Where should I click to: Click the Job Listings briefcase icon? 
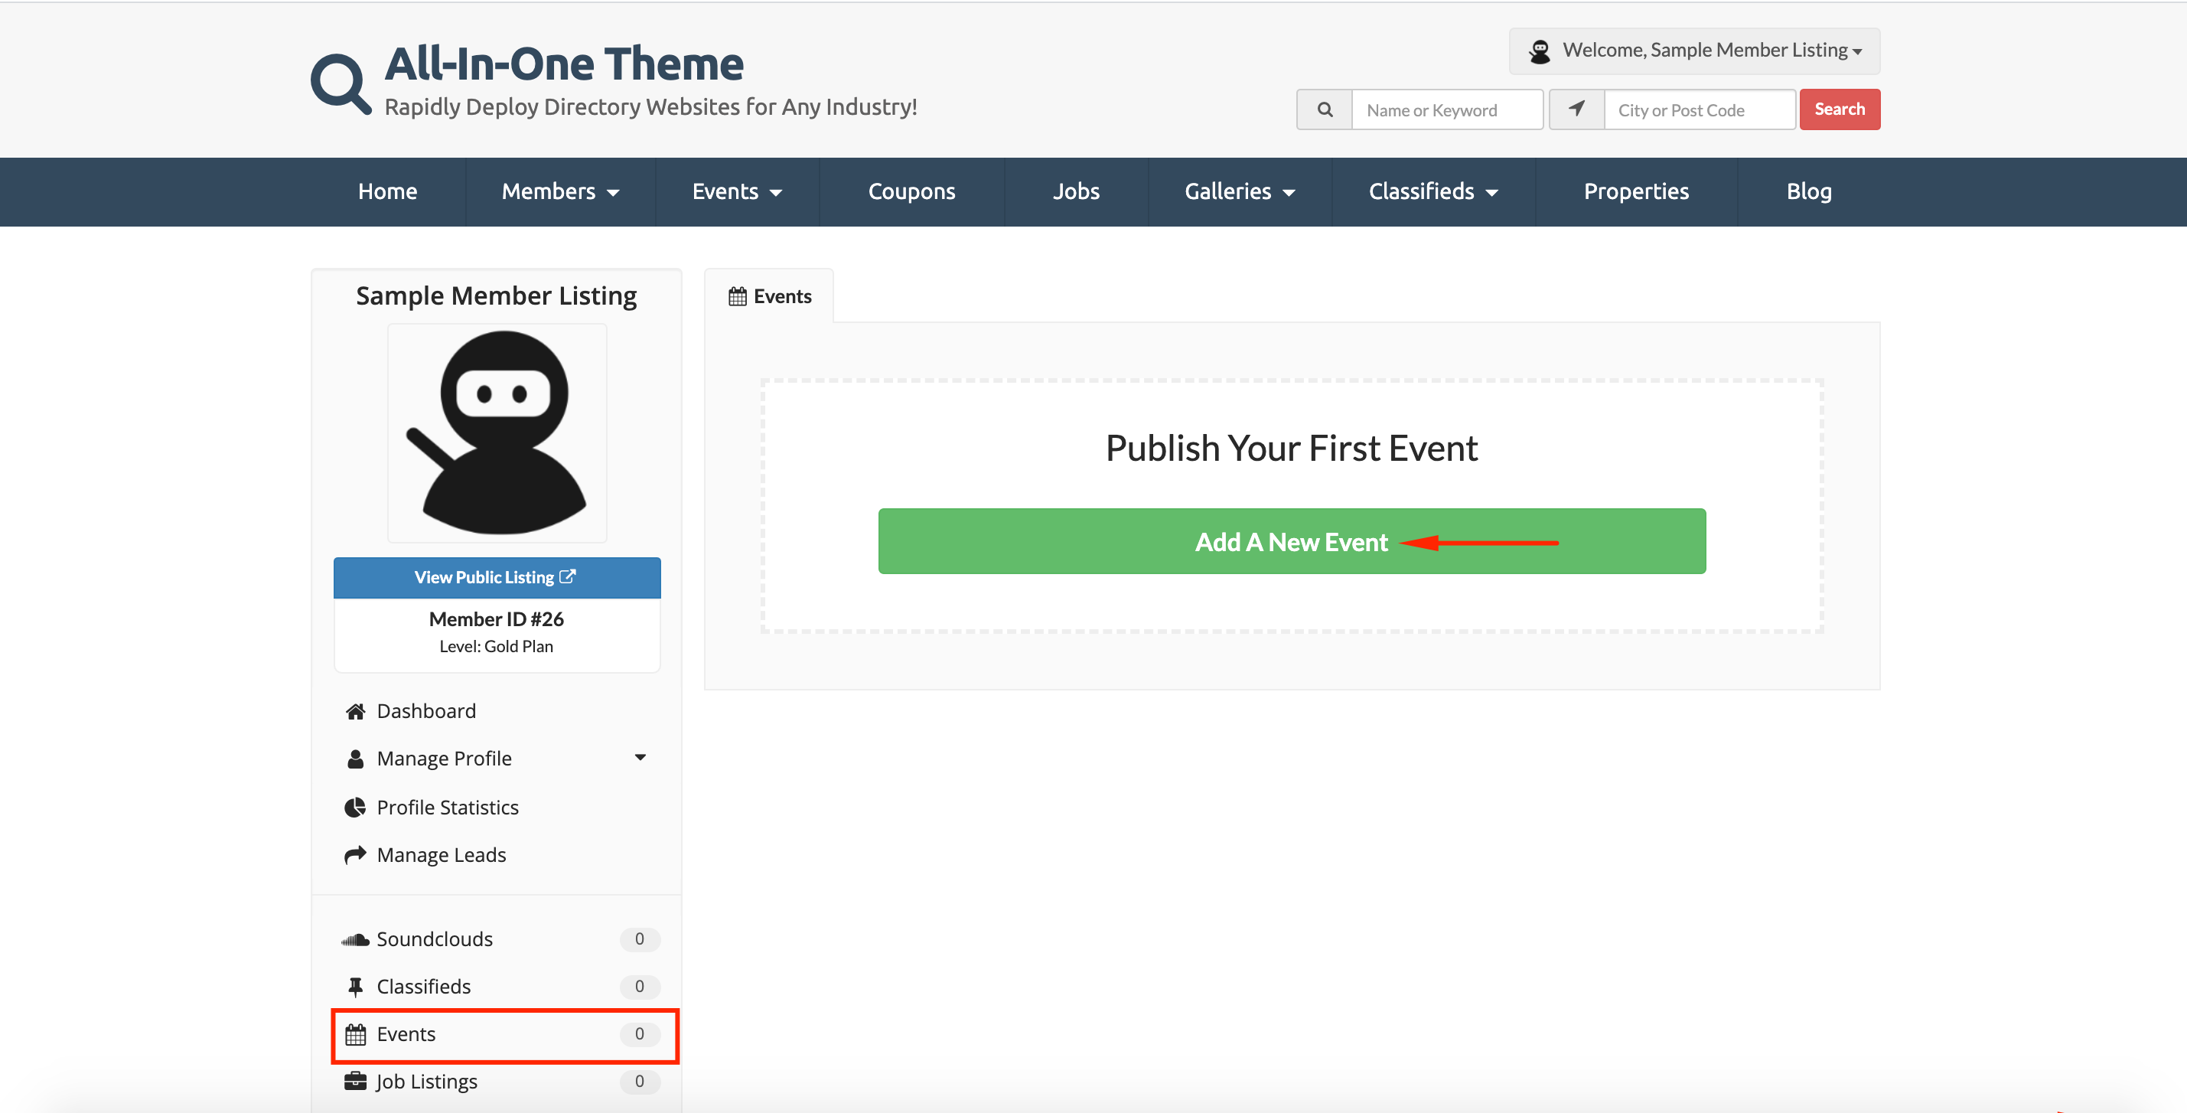(x=355, y=1082)
